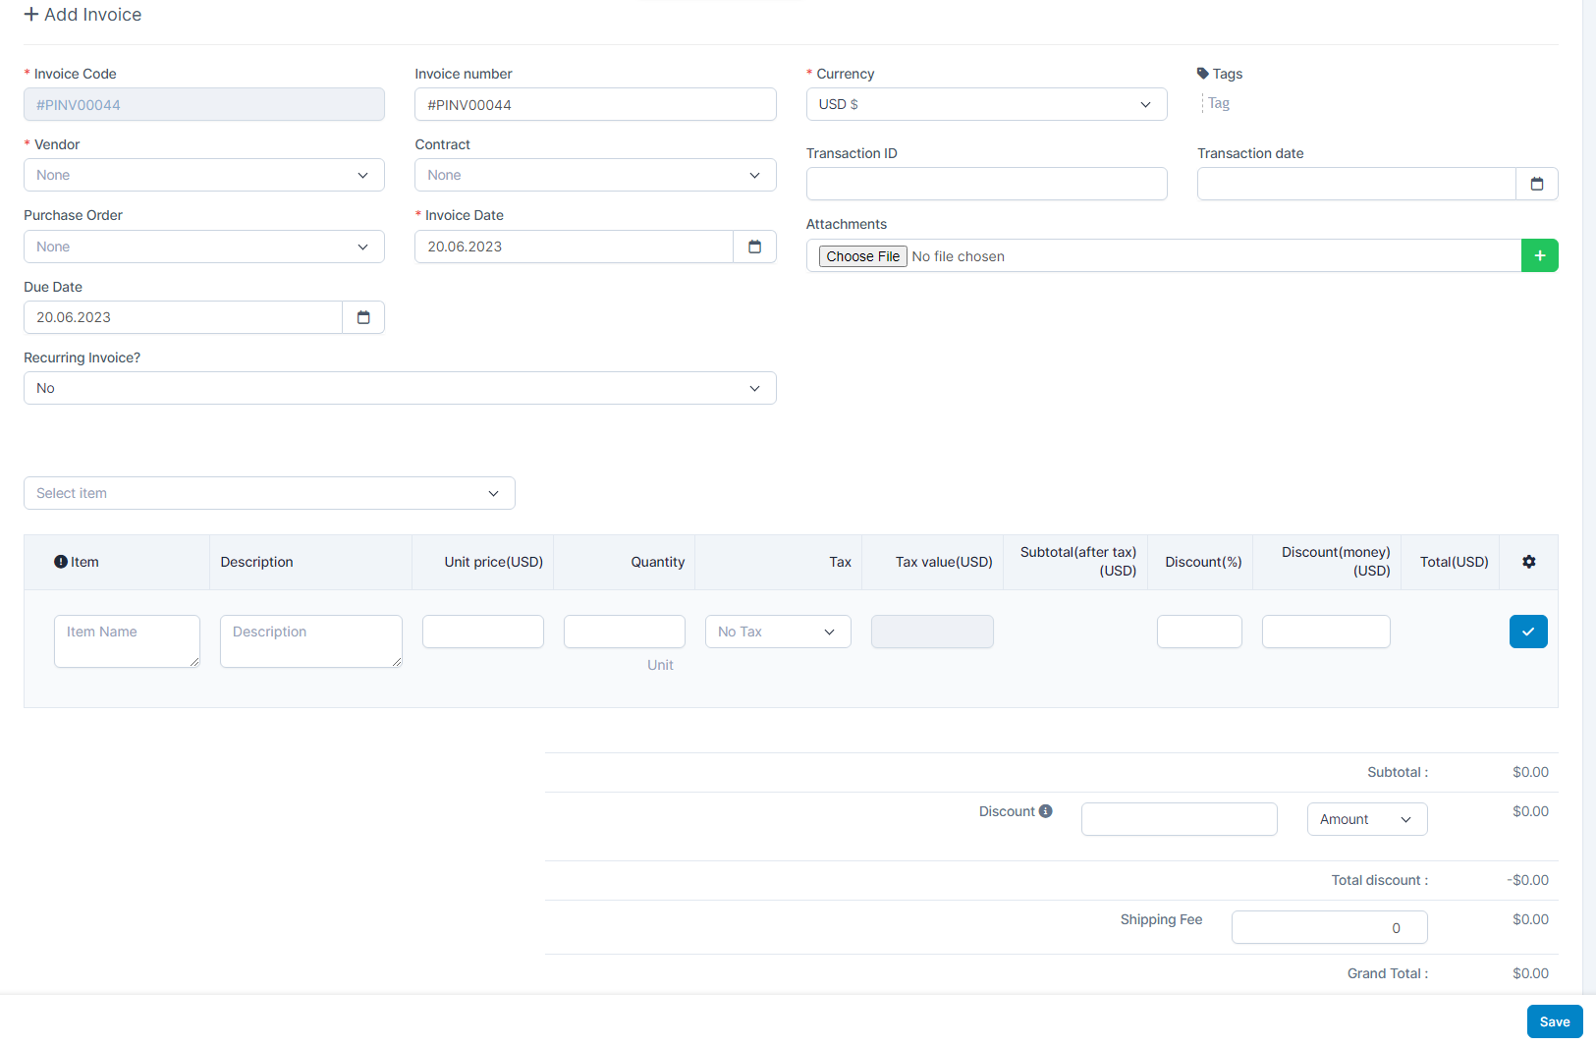
Task: Open the Currency USD dropdown
Action: tap(986, 104)
